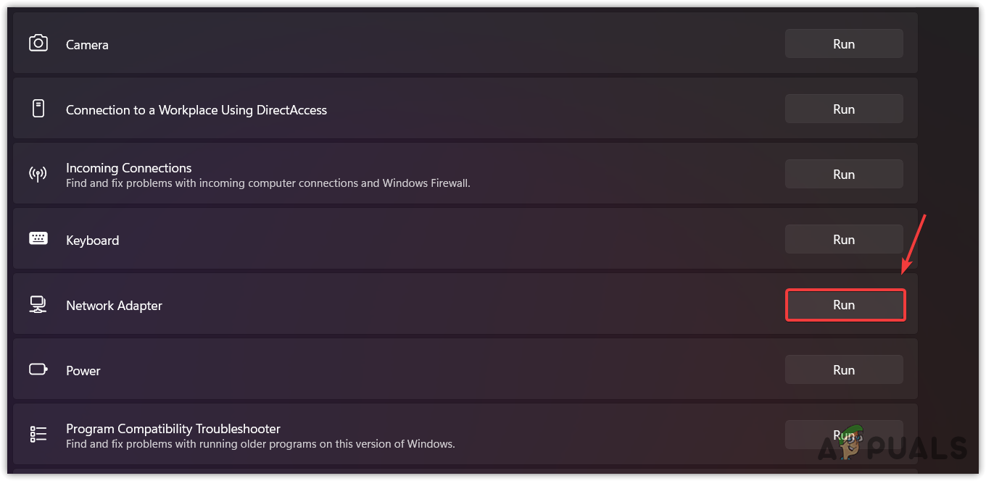
Task: Run the Camera troubleshooter
Action: [843, 44]
